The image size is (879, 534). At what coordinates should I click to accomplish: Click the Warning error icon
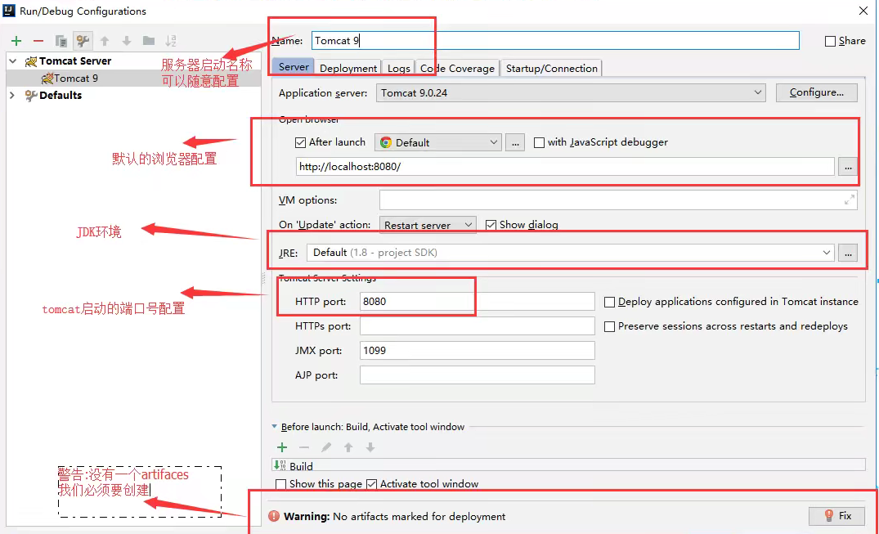coord(274,516)
